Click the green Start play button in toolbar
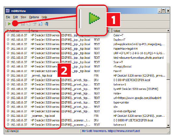The width and height of the screenshot is (174, 135). pos(9,24)
